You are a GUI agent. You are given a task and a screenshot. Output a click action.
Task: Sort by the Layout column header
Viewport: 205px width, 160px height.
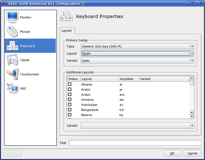pyautogui.click(x=99, y=79)
